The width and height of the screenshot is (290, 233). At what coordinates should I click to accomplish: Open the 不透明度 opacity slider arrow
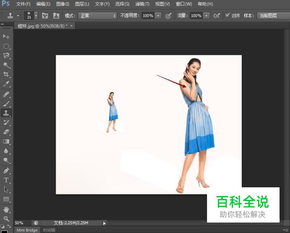tap(158, 16)
